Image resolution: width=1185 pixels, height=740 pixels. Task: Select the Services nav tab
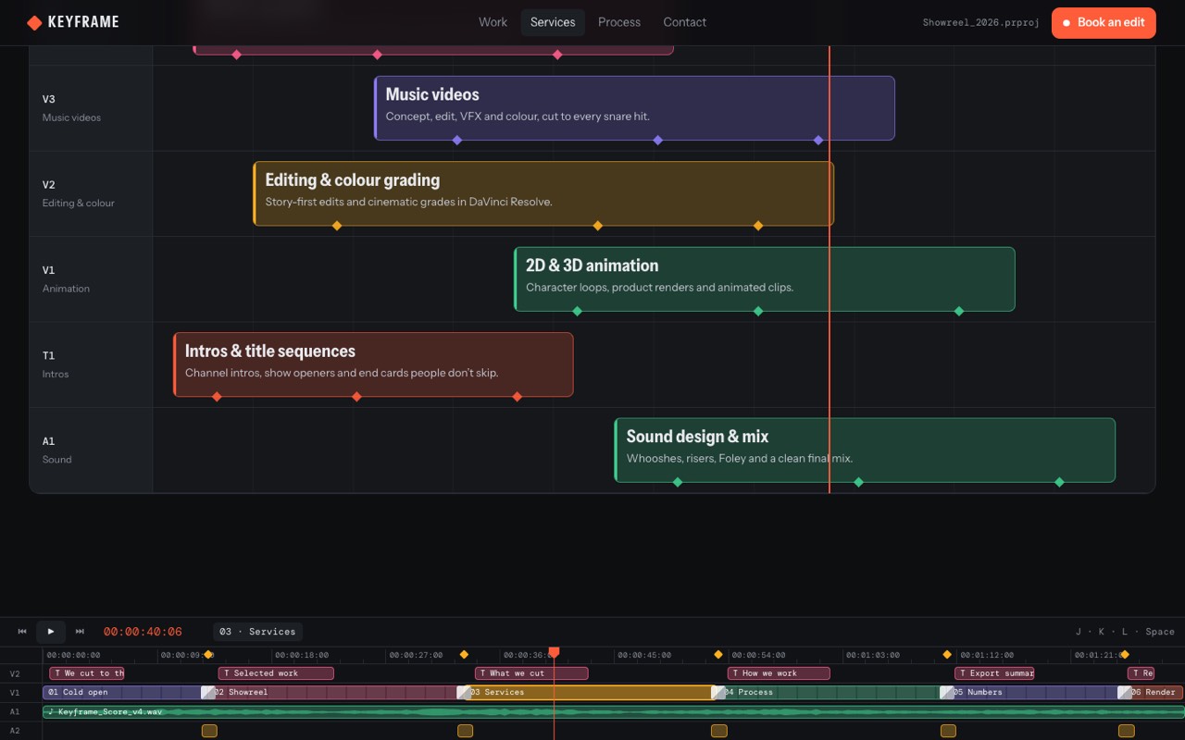[553, 22]
